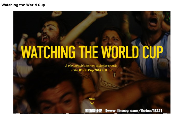Click the jersey's crest badge
The height and width of the screenshot is (115, 171).
click(x=163, y=64)
